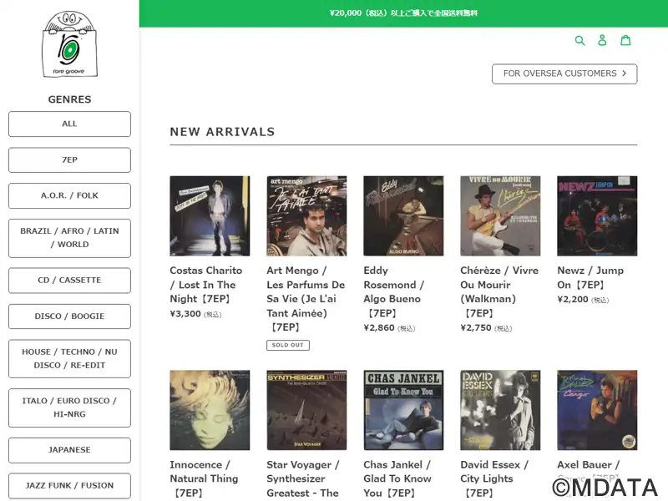668x501 pixels.
Task: Open Star Voyager Synthesizer cover image
Action: [x=306, y=410]
